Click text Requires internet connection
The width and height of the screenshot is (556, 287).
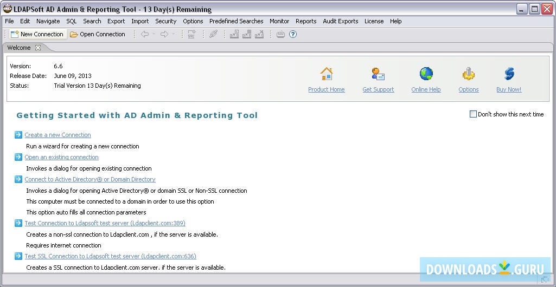point(64,245)
